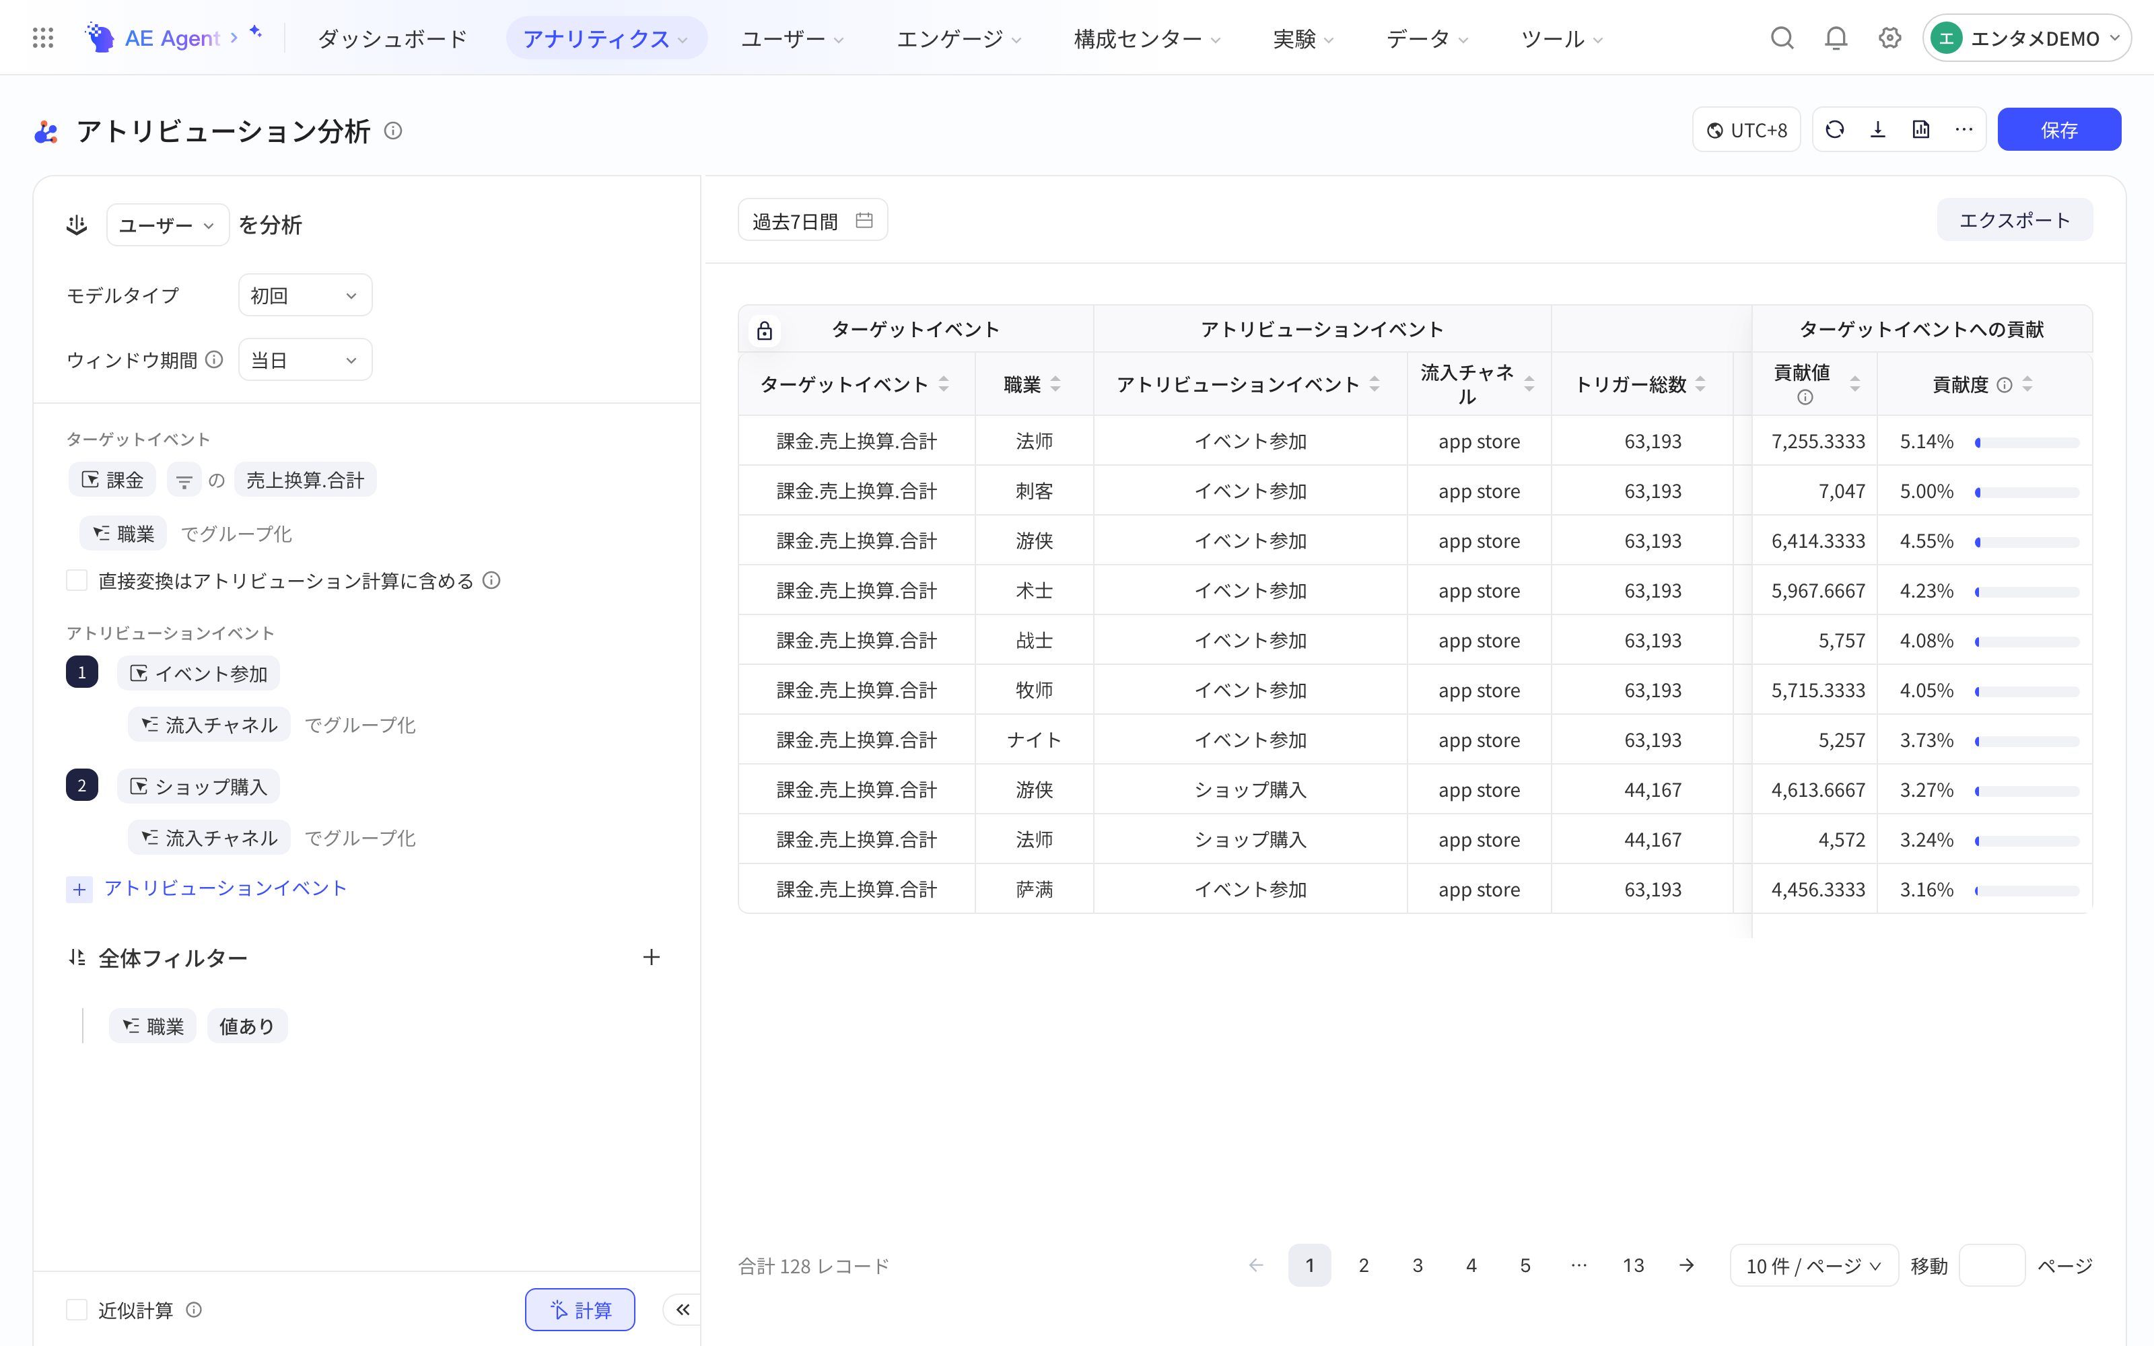Open the settings gear icon
Screen dimensions: 2154x1346
tap(1889, 38)
